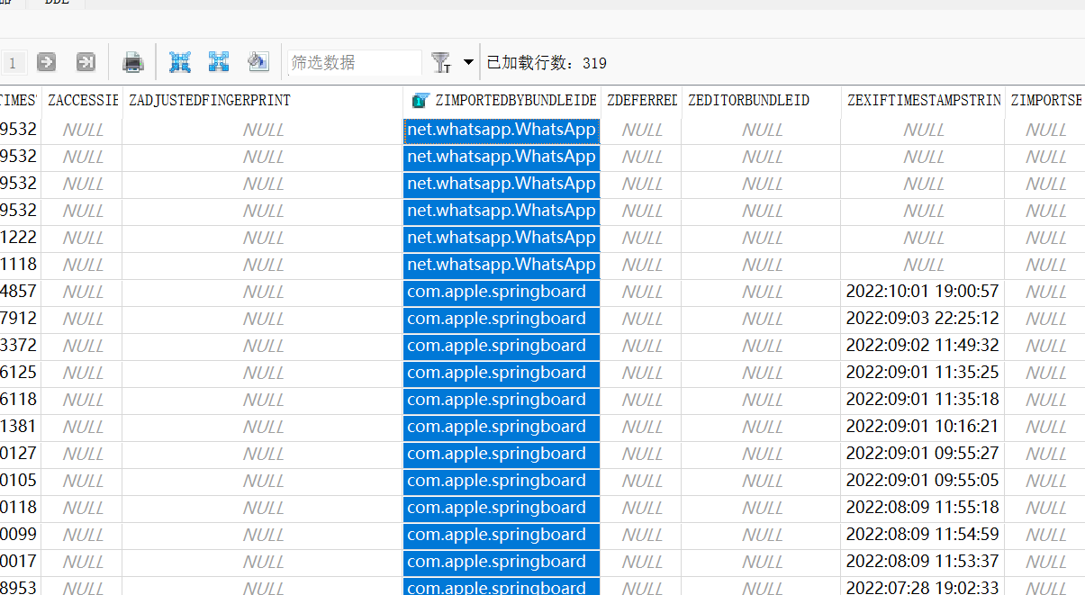
Task: Select net.whatsapp.WhatsApp cell in row 1118
Action: point(502,265)
